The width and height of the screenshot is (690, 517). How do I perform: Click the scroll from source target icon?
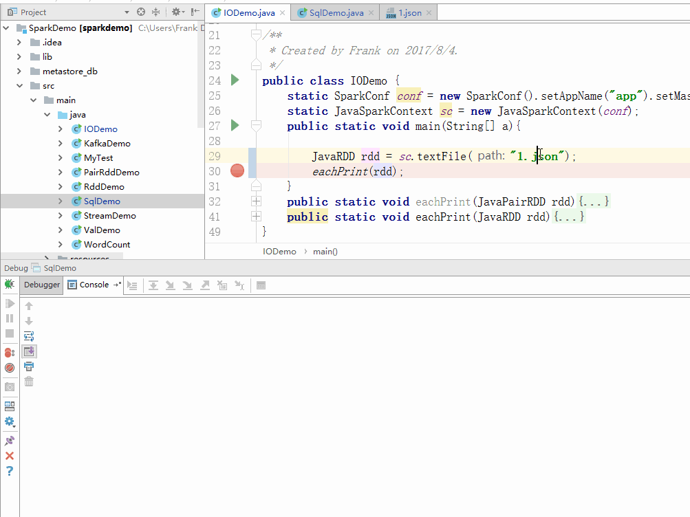click(141, 12)
